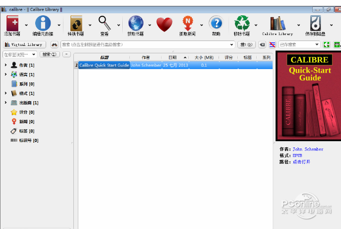Click the Remove Books recycle icon
Screen dimensions: 341x229
pyautogui.click(x=242, y=23)
